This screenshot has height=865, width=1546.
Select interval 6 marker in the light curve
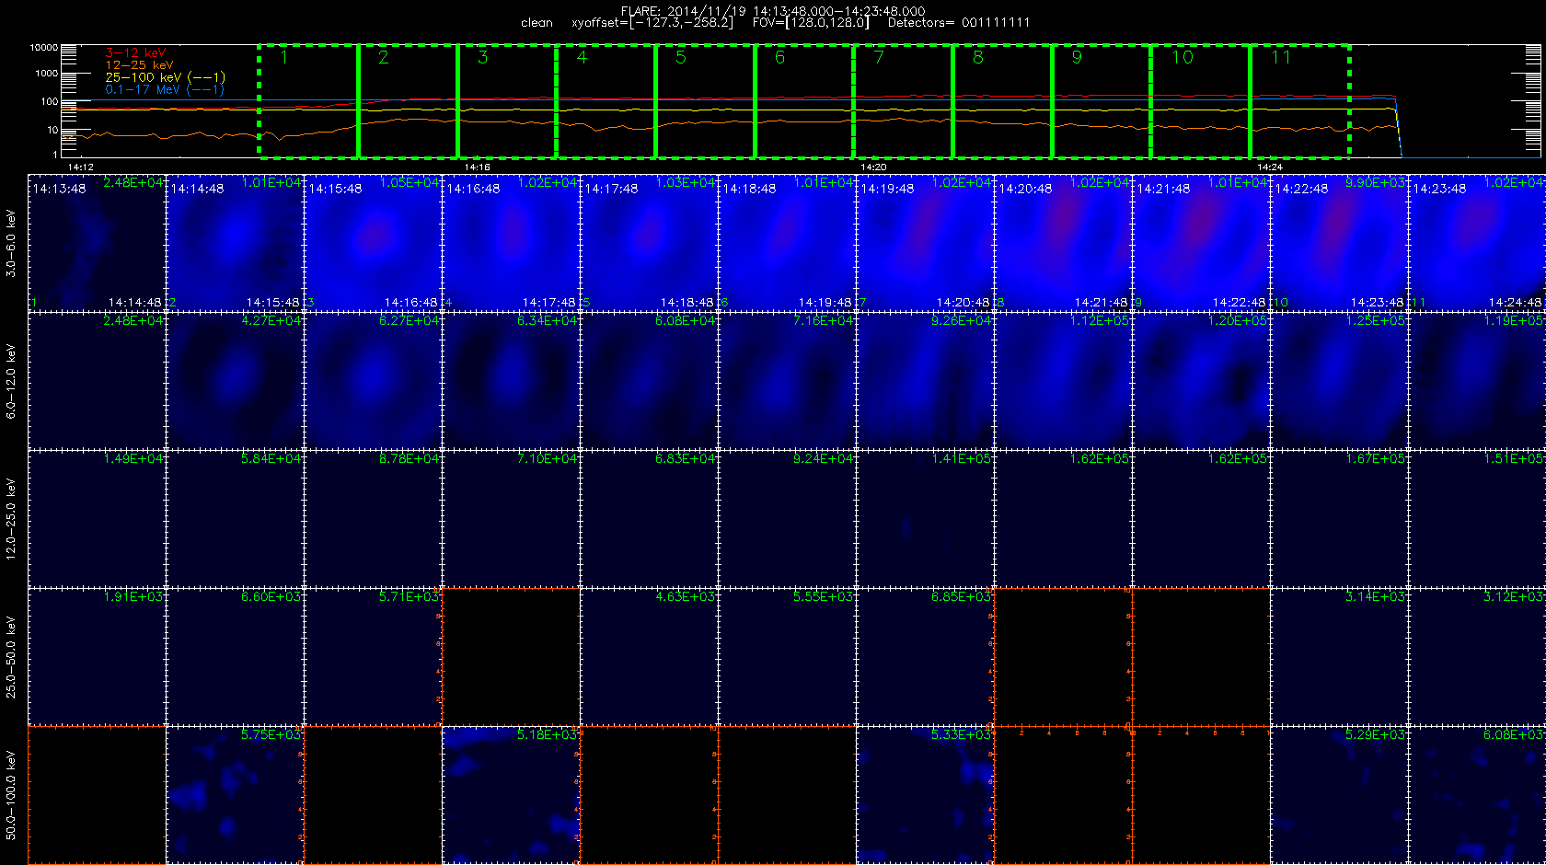pos(779,58)
